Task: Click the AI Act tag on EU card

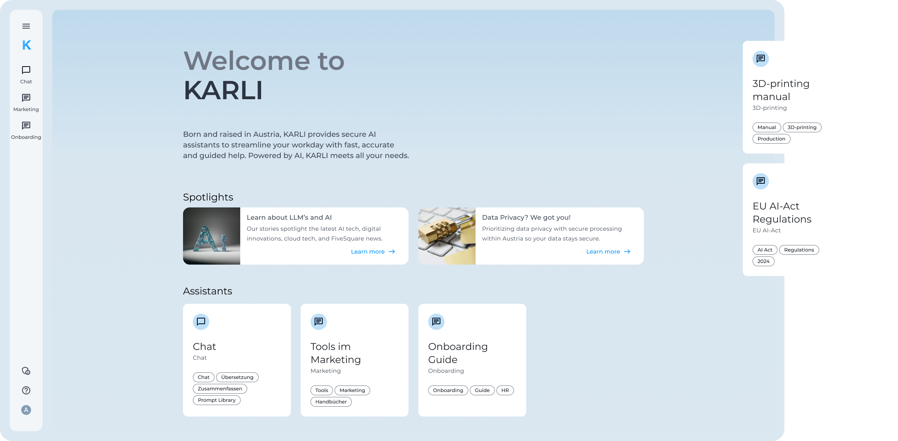Action: coord(764,250)
